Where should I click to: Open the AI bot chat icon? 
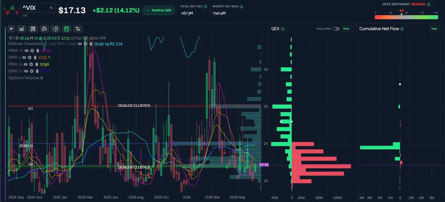pos(44,29)
